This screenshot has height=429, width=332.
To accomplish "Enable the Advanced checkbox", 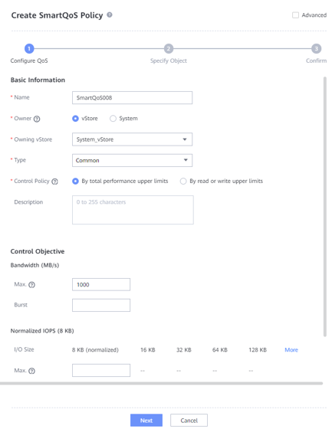I will [x=295, y=15].
